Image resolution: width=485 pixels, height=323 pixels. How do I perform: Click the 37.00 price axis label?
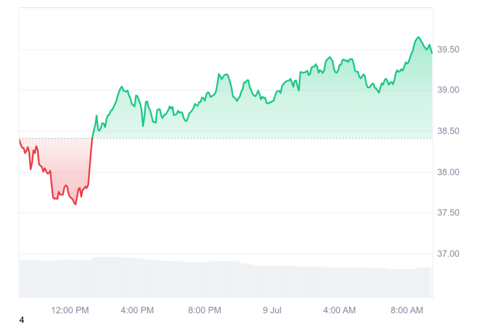[448, 254]
